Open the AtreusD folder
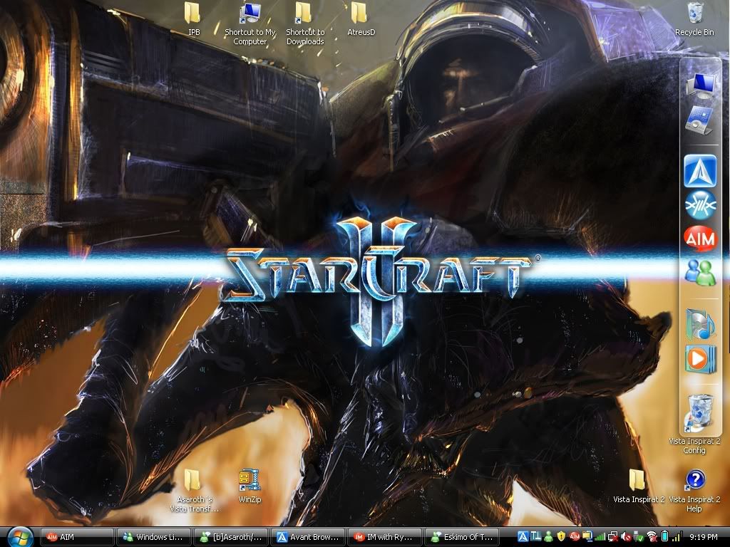 pyautogui.click(x=361, y=19)
